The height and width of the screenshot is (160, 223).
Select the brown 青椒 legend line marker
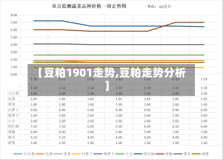[x=160, y=154]
